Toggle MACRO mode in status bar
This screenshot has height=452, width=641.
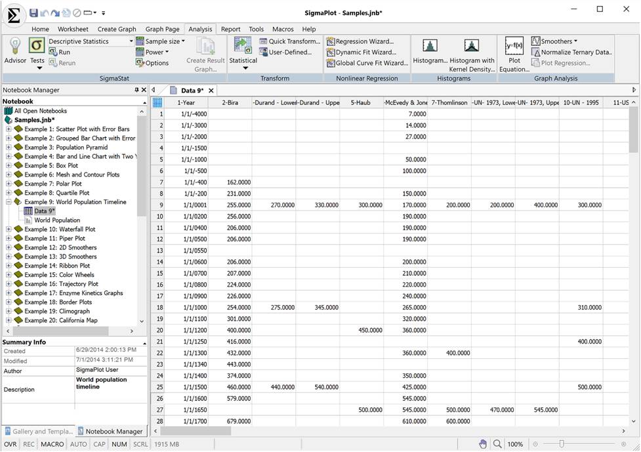52,444
